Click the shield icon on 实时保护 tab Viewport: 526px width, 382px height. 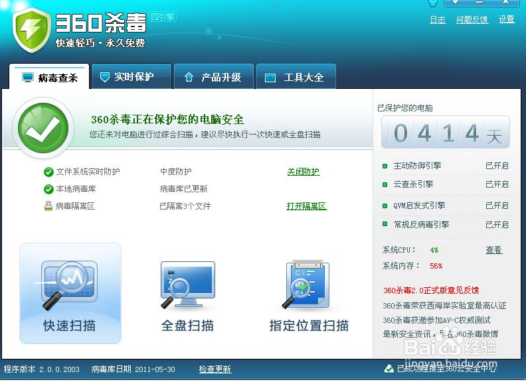(105, 77)
